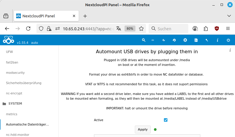Viewport: 235px width, 137px height.
Task: Launch the setup wizard wand icon
Action: (x=207, y=40)
